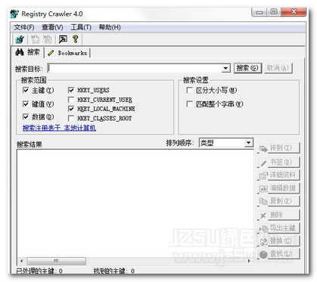Click the horizontal scrollbar thumb in results
This screenshot has height=282, width=317.
(x=56, y=261)
